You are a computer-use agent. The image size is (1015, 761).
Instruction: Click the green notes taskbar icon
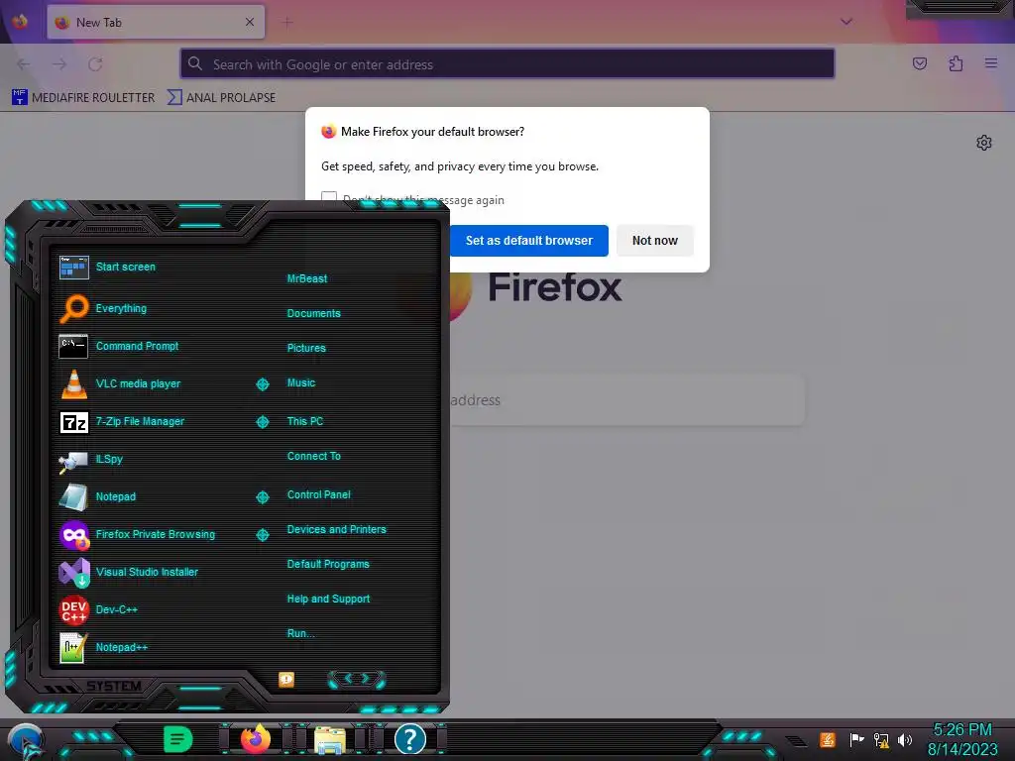pos(177,739)
